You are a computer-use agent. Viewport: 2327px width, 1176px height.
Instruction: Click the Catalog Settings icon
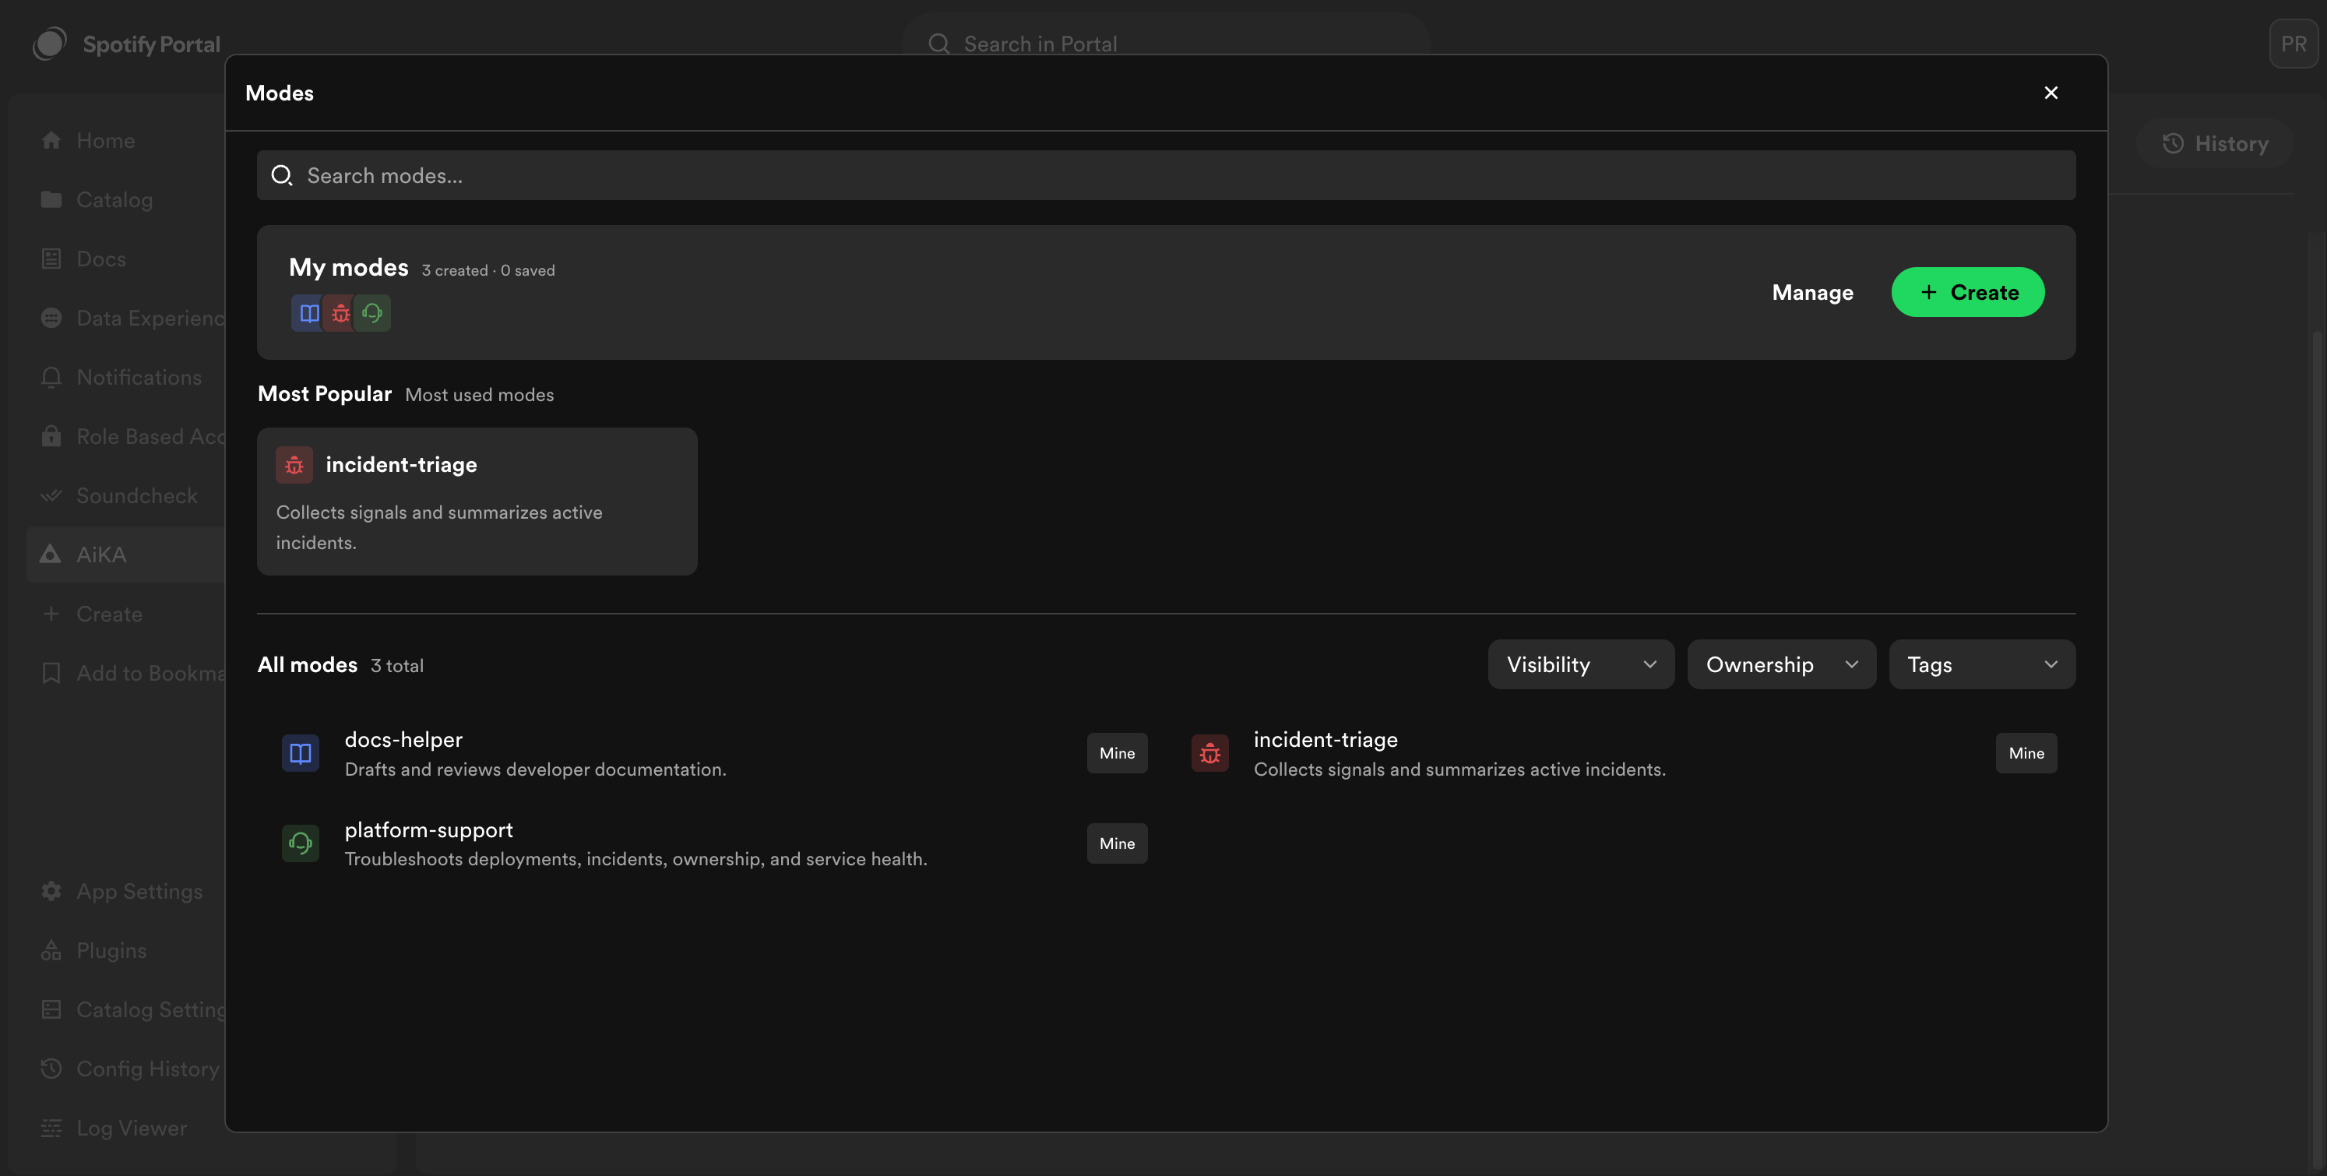pos(51,1010)
